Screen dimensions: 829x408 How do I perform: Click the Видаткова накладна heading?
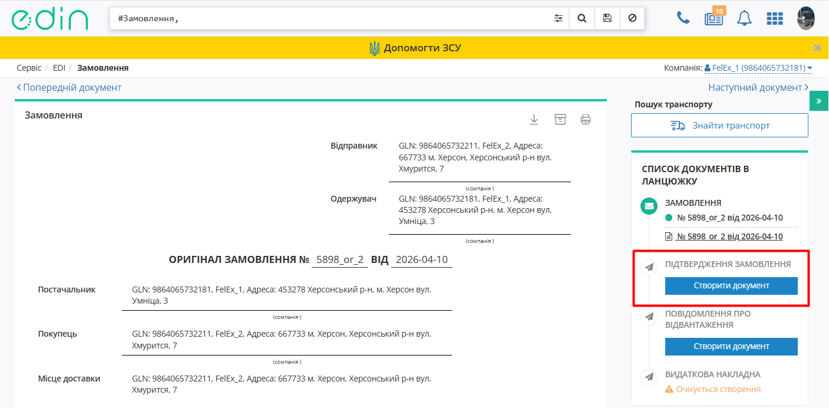(x=713, y=374)
